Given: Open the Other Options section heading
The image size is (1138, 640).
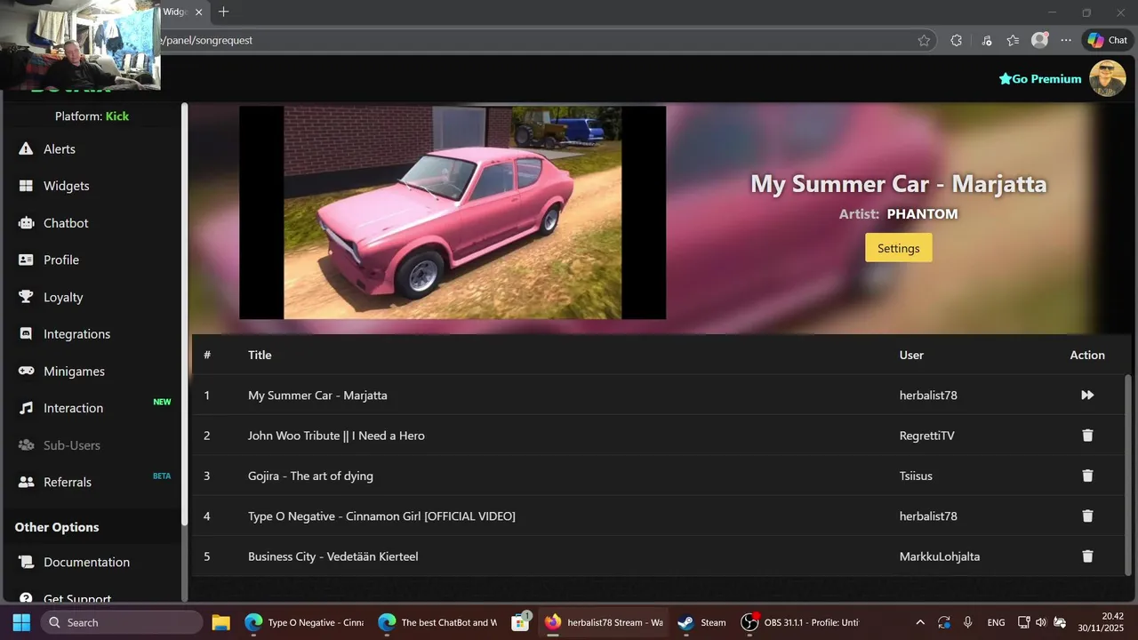Looking at the screenshot, I should pyautogui.click(x=57, y=527).
